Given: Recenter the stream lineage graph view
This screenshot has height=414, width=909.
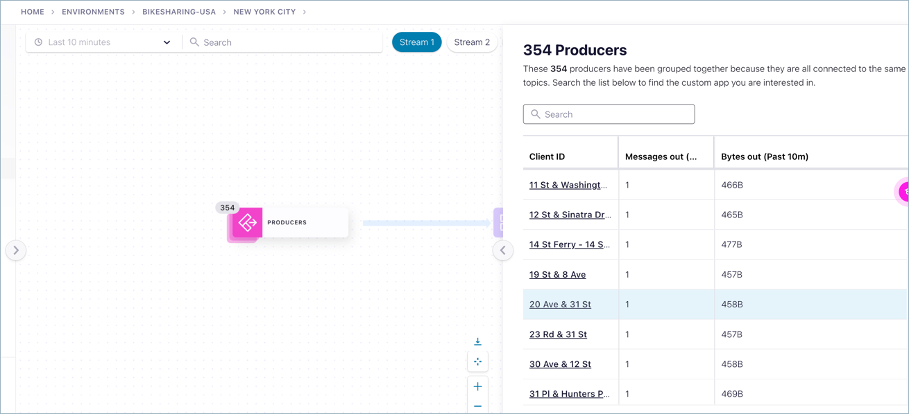Looking at the screenshot, I should point(477,361).
